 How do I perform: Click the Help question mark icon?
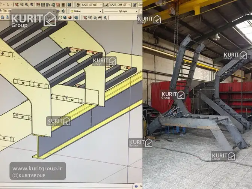[x=69, y=4]
